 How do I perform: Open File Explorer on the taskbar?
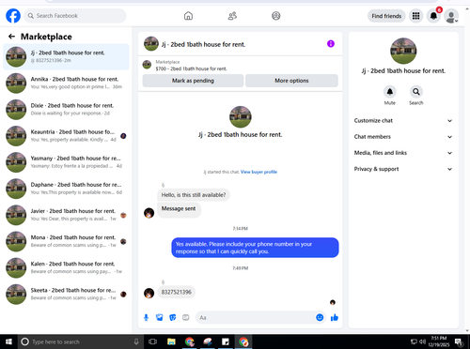coord(171,341)
